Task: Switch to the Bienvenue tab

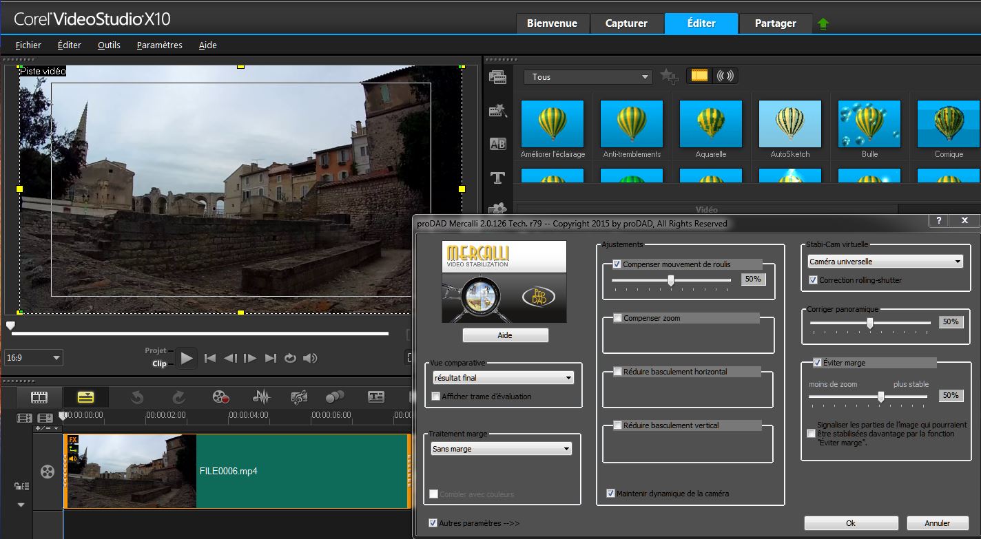Action: click(x=552, y=23)
